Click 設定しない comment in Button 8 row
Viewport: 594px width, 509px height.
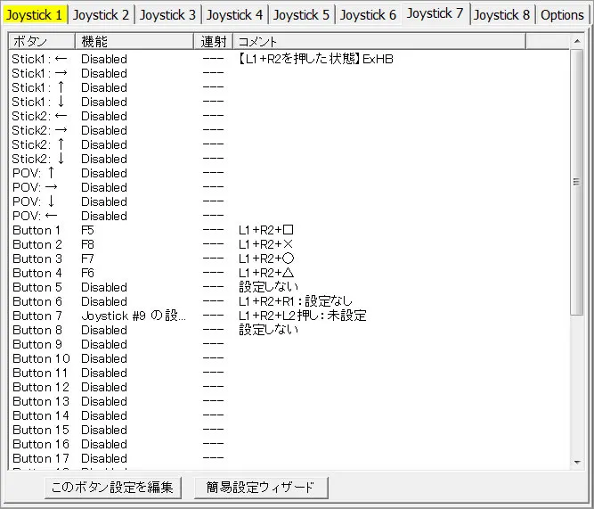[269, 330]
